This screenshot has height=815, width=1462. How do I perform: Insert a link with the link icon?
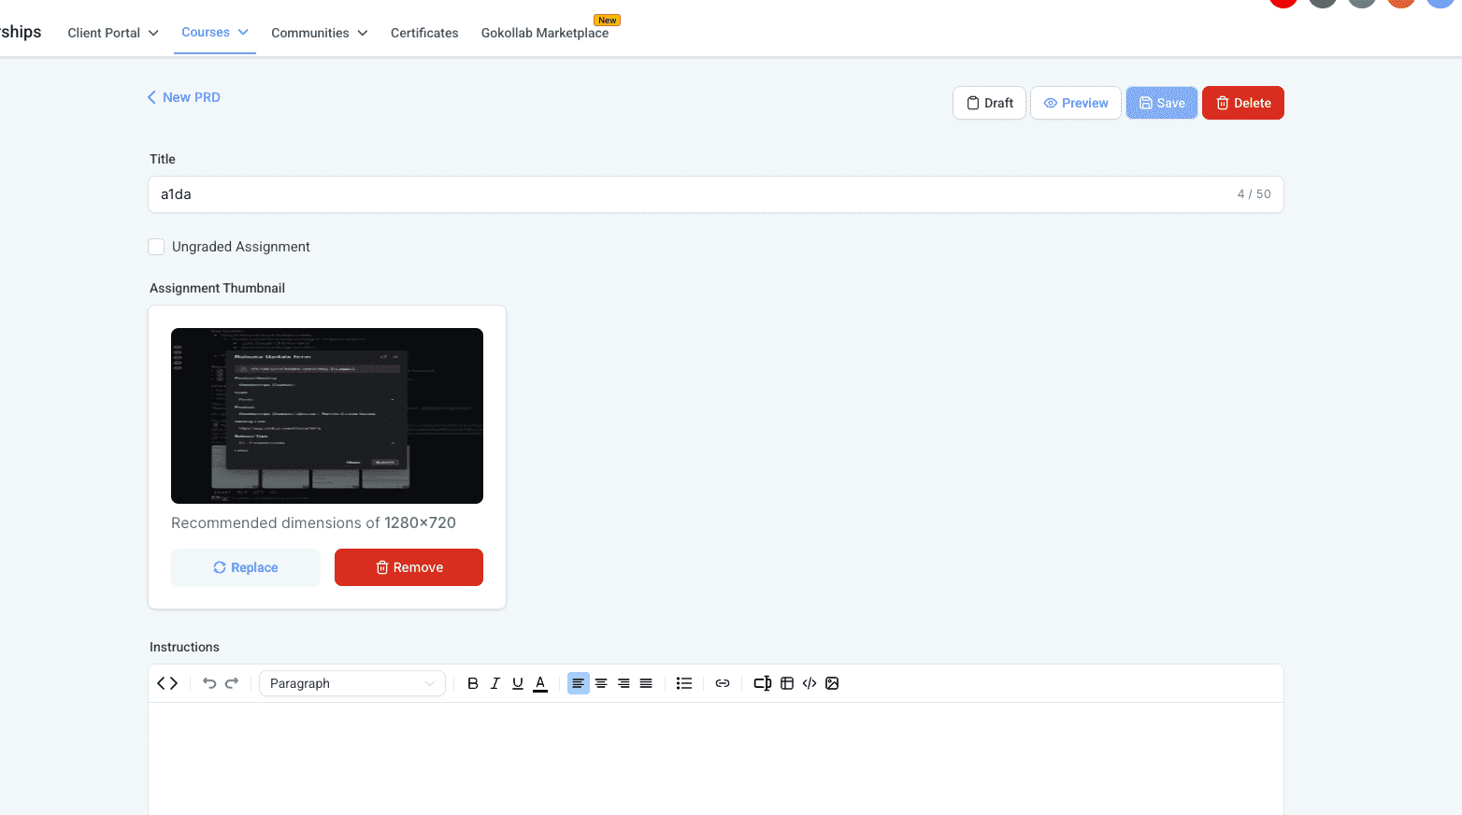[x=723, y=683]
